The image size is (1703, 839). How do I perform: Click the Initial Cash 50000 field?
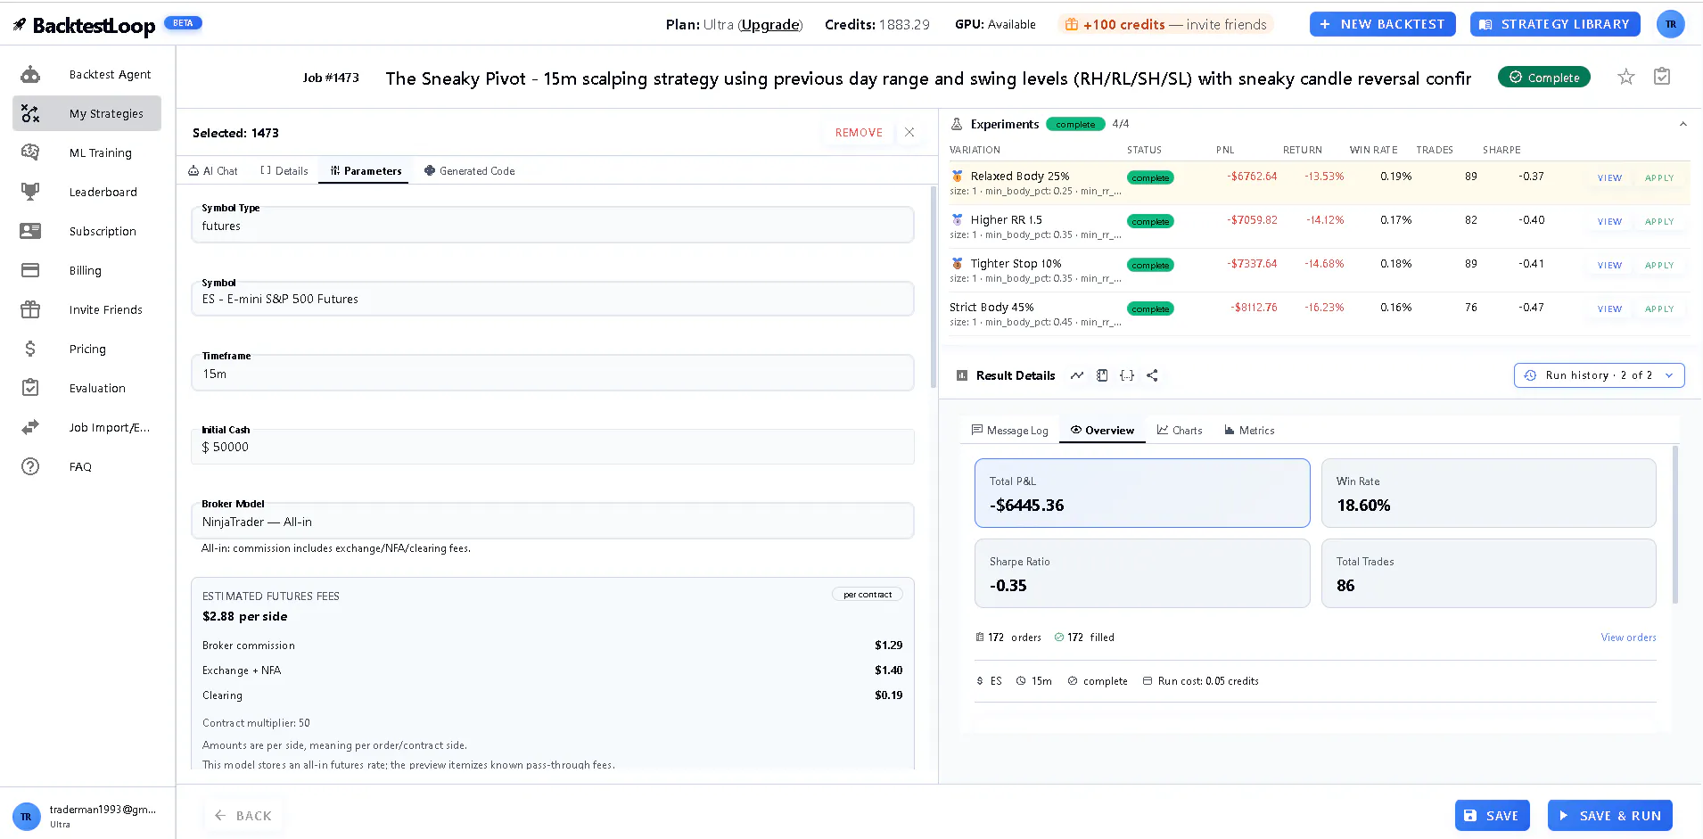click(x=553, y=447)
